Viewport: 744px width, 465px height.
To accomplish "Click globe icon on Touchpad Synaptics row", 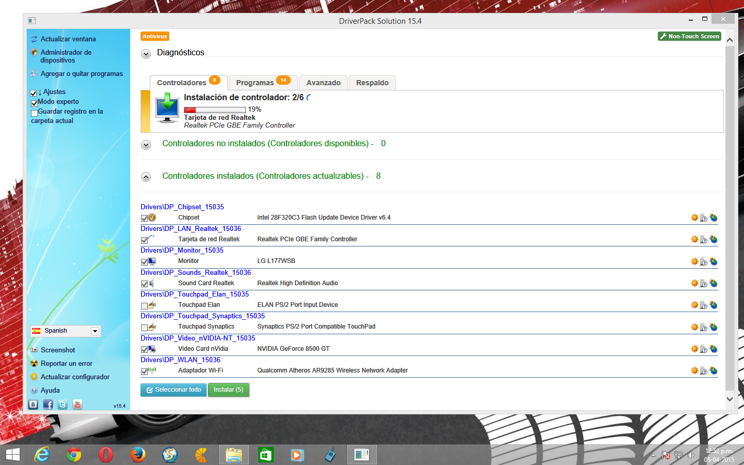I will [x=714, y=327].
